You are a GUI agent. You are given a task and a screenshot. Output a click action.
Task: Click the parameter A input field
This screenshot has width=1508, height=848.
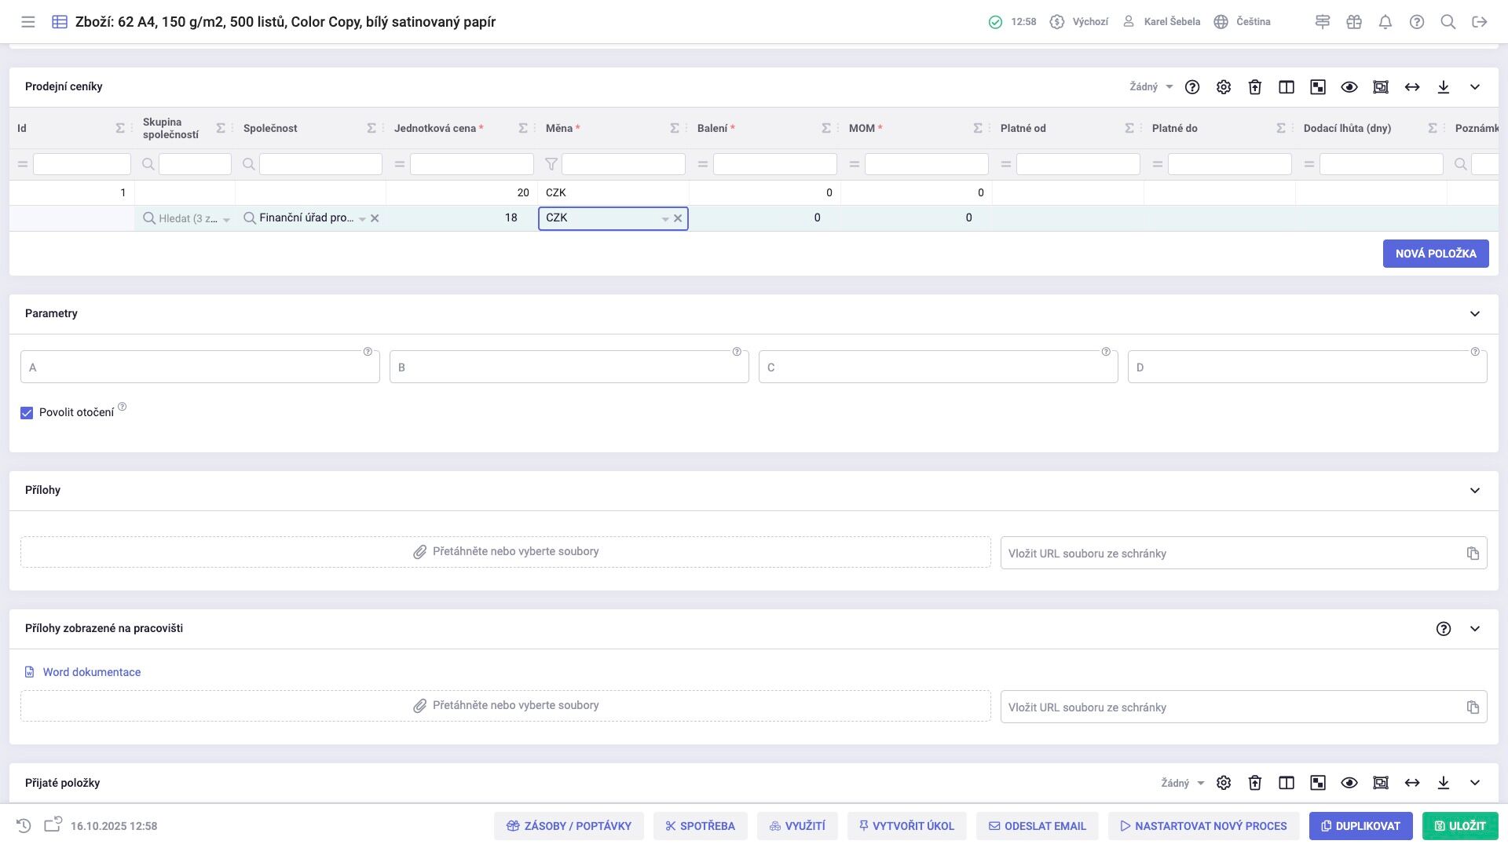click(199, 367)
